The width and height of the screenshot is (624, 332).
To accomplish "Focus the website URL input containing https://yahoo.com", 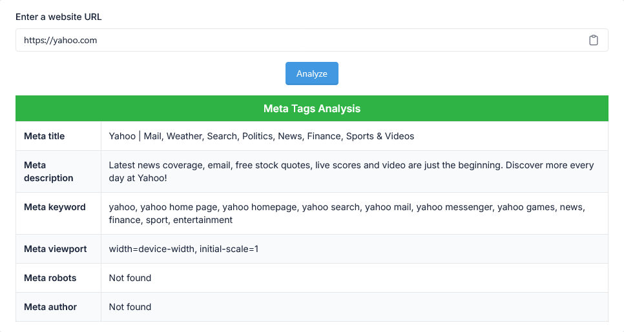I will tap(312, 40).
